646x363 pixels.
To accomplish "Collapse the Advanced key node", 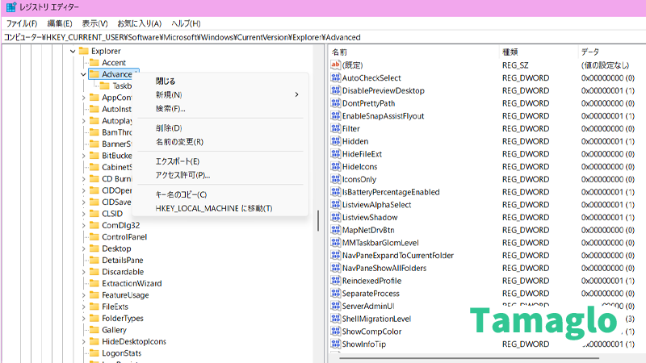I will tap(84, 74).
